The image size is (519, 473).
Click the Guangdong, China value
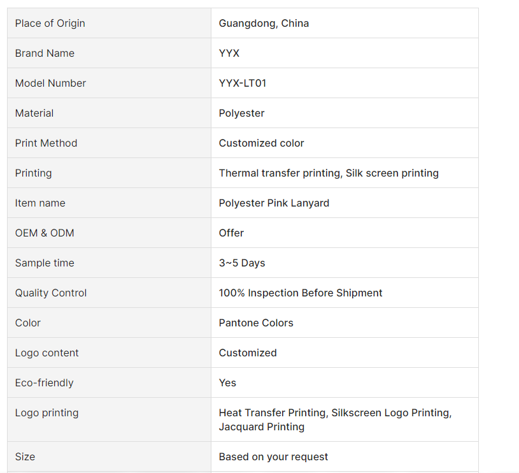click(264, 24)
